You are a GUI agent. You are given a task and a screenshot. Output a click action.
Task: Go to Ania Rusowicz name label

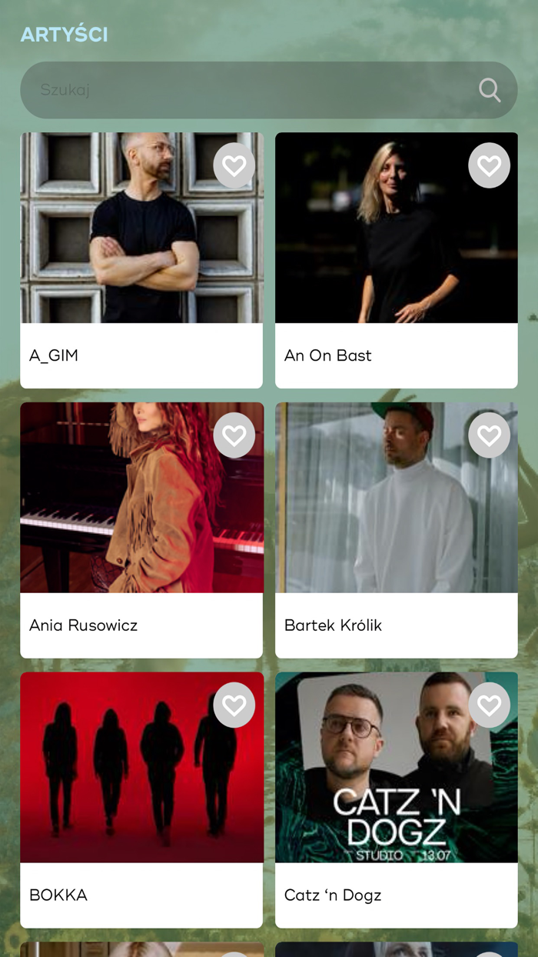click(x=84, y=625)
